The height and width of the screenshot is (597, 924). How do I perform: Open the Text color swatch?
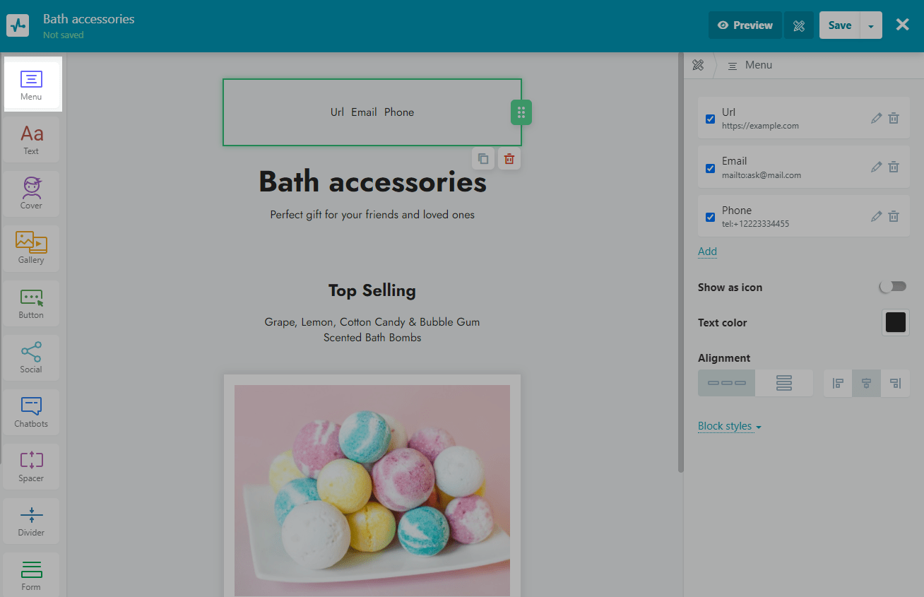point(895,322)
